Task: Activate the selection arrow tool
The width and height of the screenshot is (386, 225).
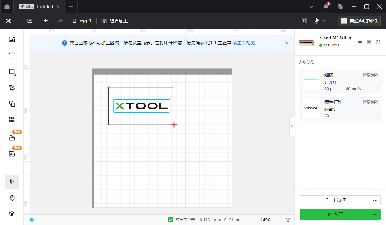Action: click(x=12, y=182)
